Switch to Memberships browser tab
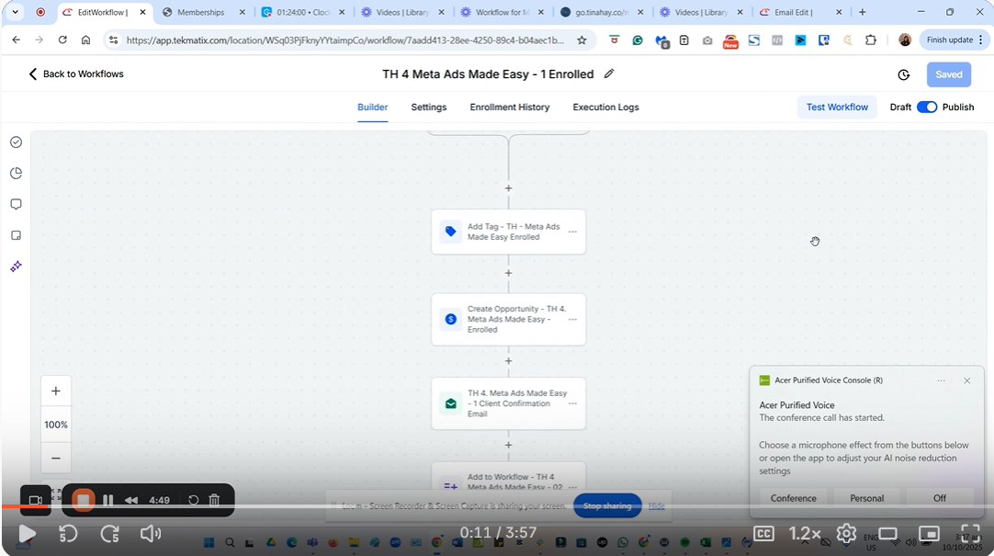The width and height of the screenshot is (994, 556). point(201,12)
